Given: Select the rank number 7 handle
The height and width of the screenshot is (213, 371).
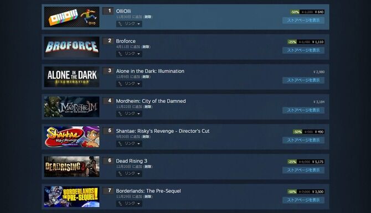Looking at the screenshot, I should click(x=108, y=190).
